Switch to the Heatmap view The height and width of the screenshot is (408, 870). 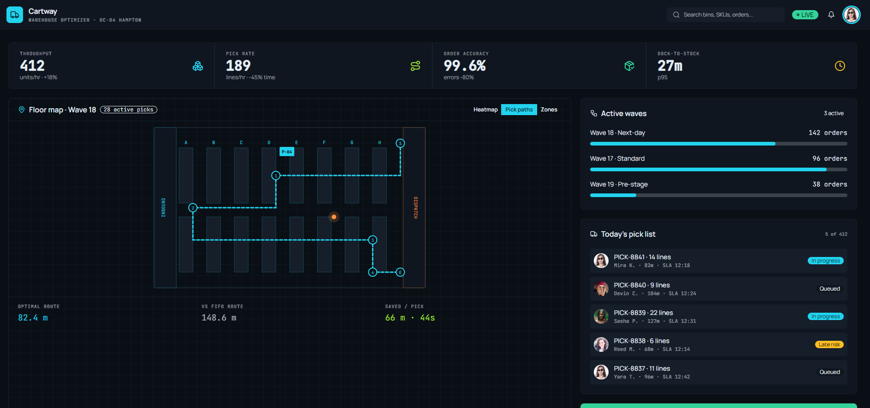(x=485, y=110)
